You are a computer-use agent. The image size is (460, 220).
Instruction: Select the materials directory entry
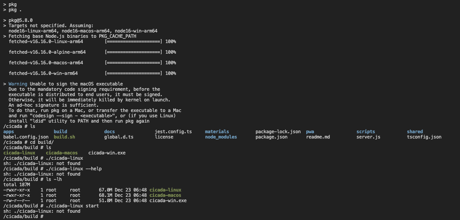[217, 131]
